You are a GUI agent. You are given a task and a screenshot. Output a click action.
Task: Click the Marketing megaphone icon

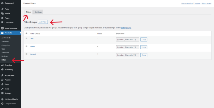[2, 70]
